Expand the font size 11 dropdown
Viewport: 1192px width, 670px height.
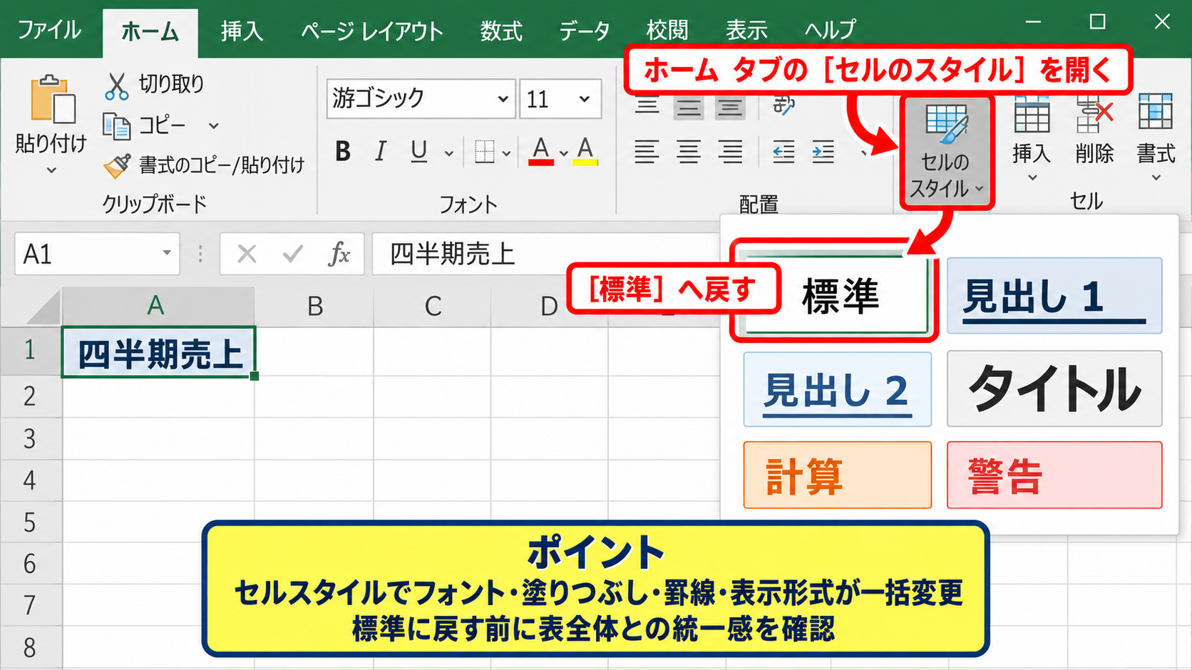click(x=585, y=99)
